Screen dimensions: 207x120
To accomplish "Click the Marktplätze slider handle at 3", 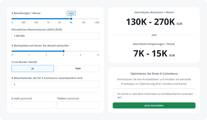I will coord(63,51).
